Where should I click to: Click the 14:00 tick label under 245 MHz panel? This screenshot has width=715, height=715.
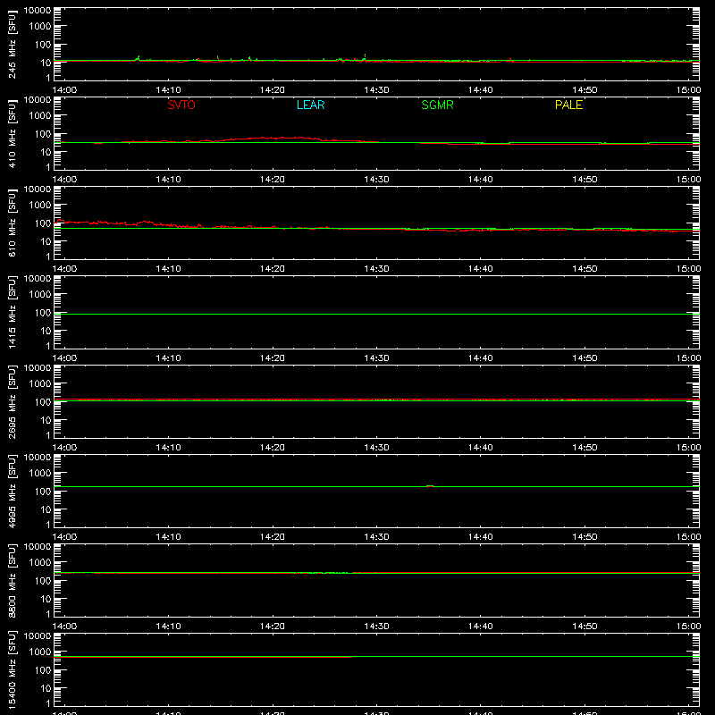64,90
